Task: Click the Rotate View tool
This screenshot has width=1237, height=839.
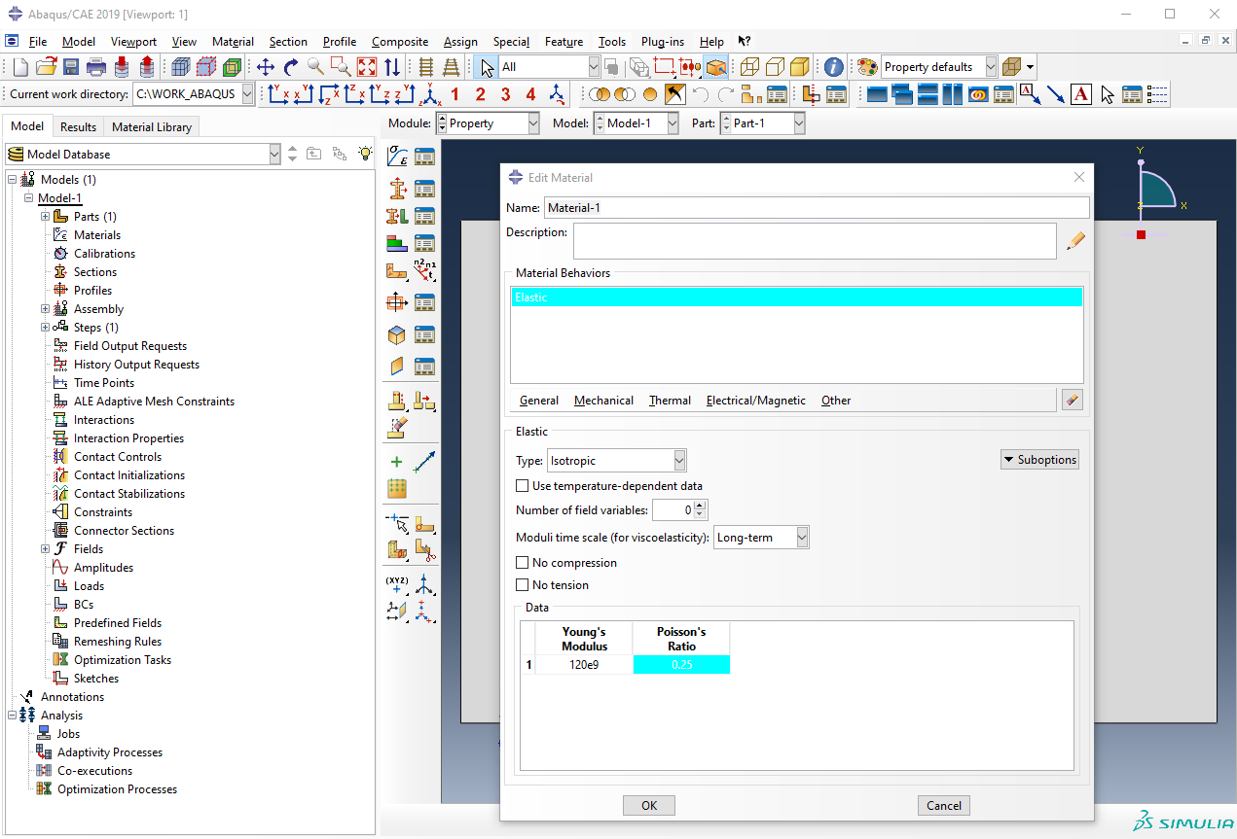Action: [x=291, y=67]
